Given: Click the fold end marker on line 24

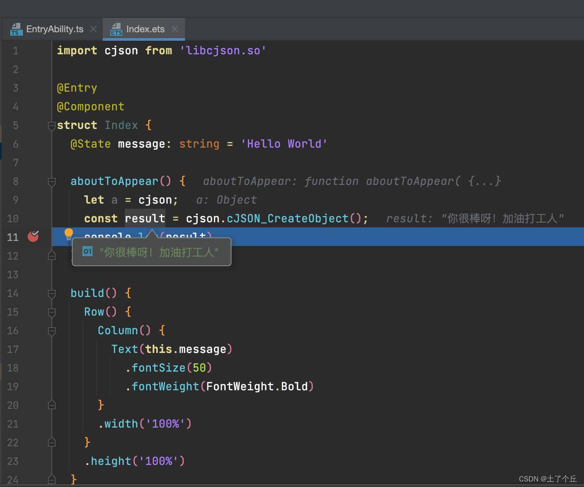Looking at the screenshot, I should [52, 479].
